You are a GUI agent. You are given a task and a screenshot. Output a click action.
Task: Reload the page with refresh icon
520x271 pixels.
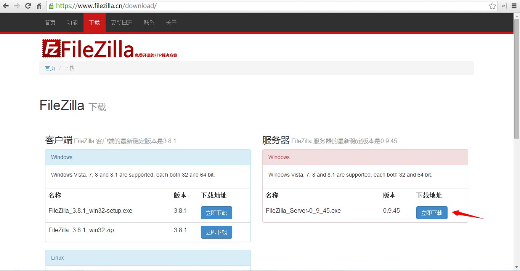28,6
